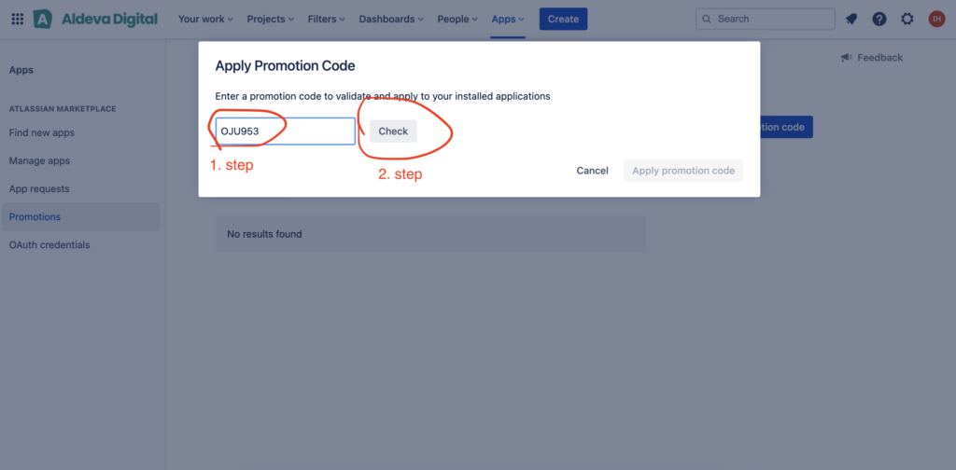Open the app switcher grid icon
This screenshot has height=470, width=956.
(x=18, y=19)
